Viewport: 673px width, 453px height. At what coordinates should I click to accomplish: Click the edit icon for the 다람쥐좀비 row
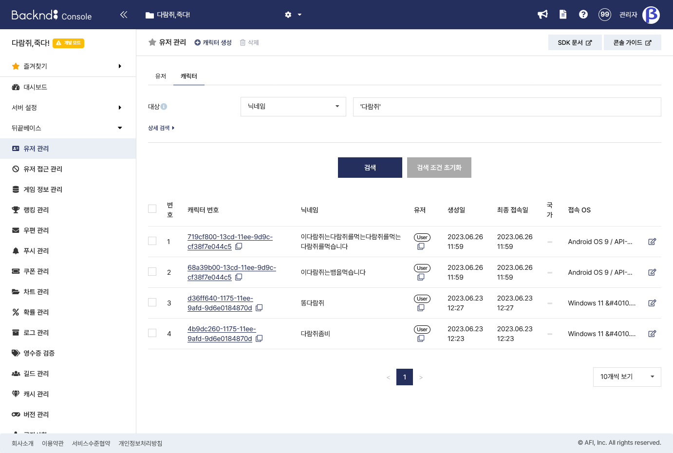(x=652, y=334)
